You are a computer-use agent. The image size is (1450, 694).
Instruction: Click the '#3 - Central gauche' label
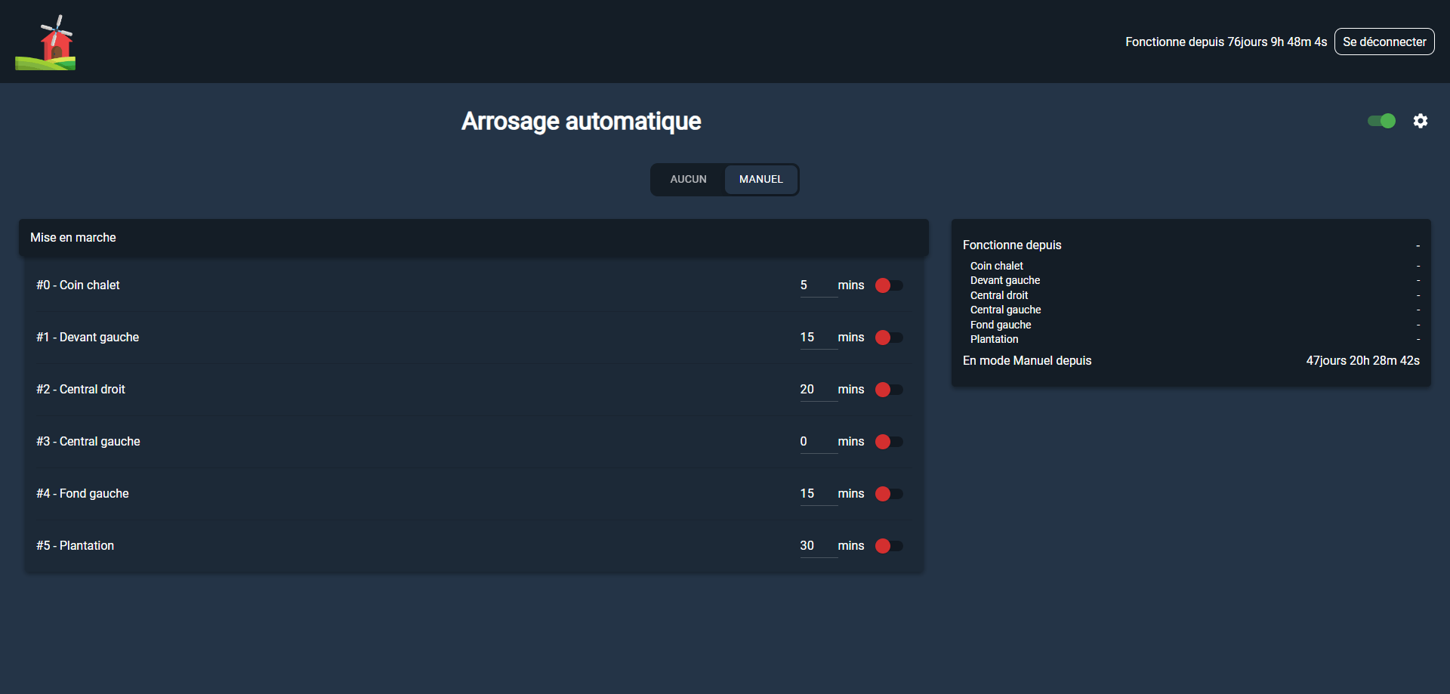88,442
